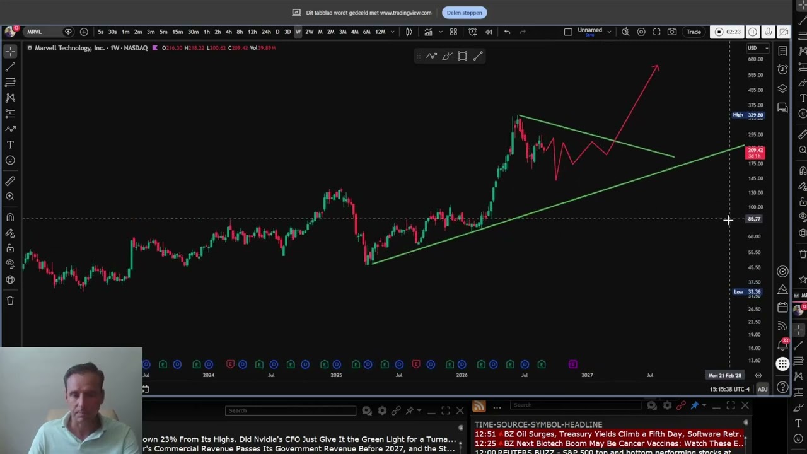
Task: Remove drawings with the trash icon
Action: pos(10,300)
